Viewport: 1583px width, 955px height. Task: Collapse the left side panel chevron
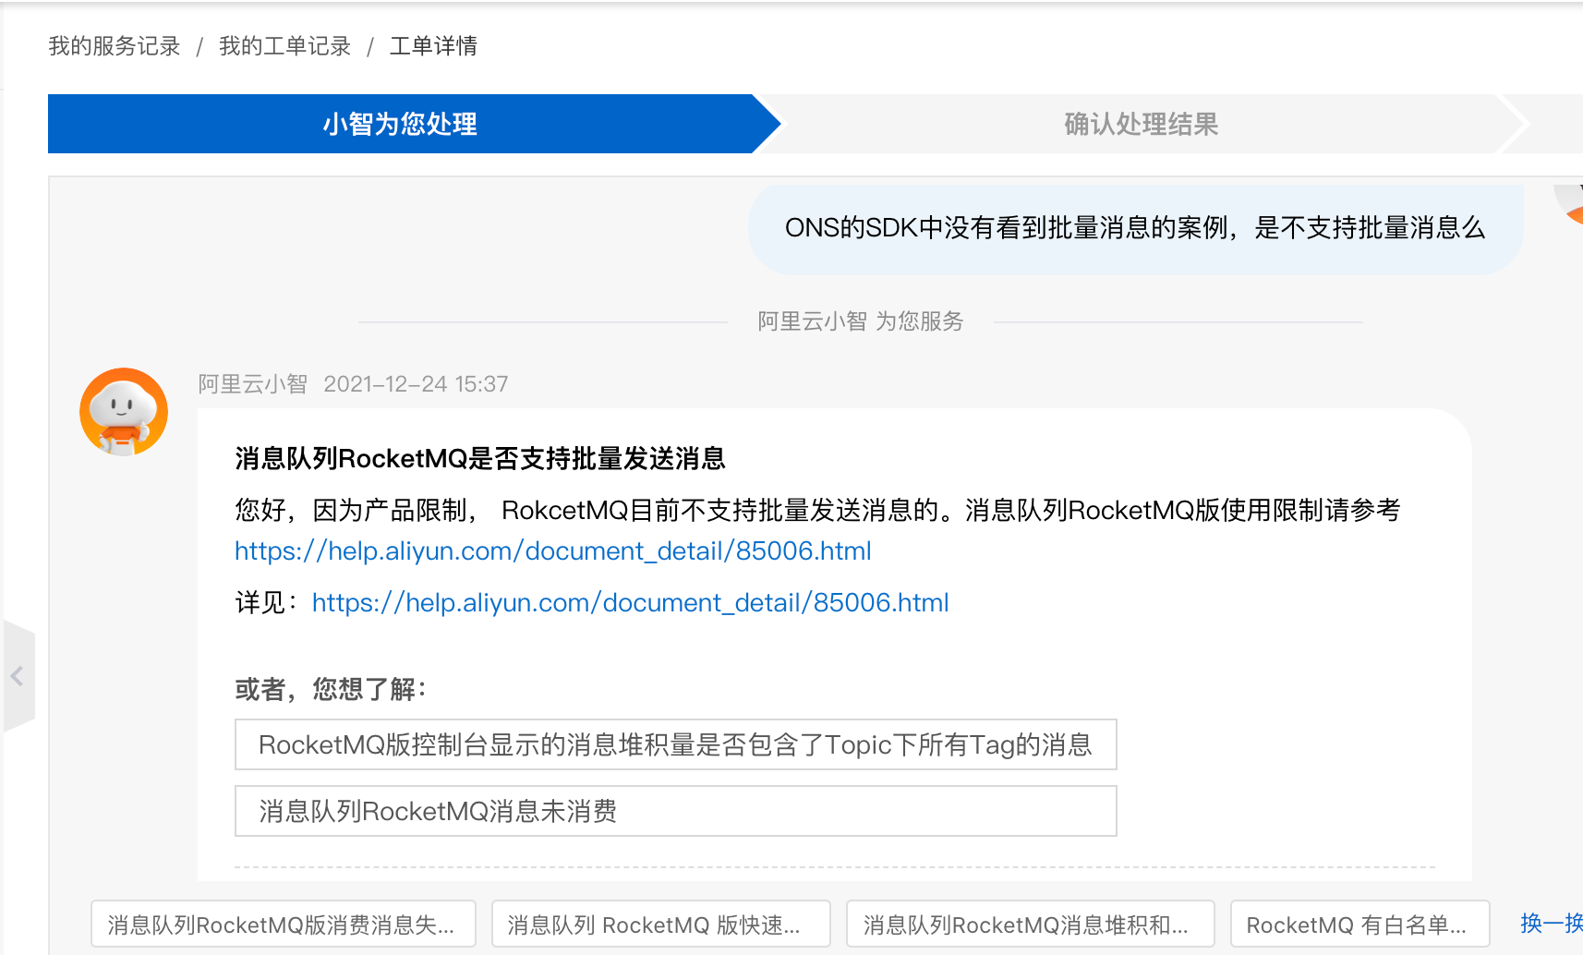18,675
